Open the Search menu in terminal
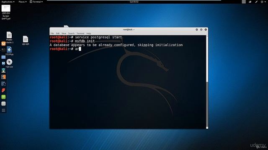The image size is (268, 150). point(71,33)
